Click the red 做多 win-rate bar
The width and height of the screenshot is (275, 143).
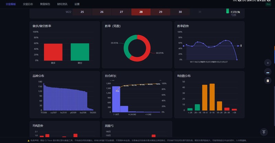[53, 52]
